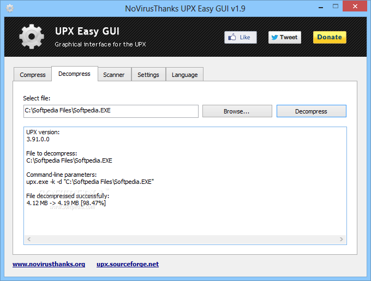Click the right arrow of the horizontal scrollbar
This screenshot has height=281, width=371.
click(341, 239)
